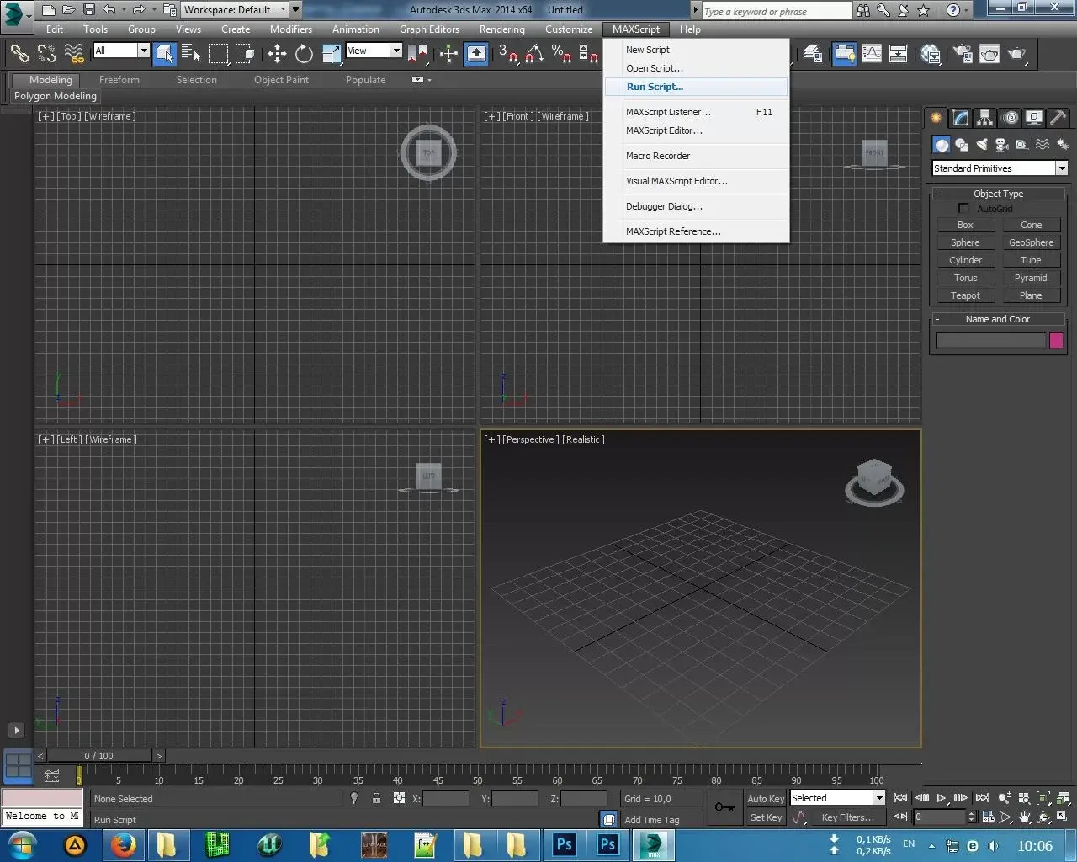Select the Lights category icon
This screenshot has height=862, width=1077.
click(x=982, y=145)
